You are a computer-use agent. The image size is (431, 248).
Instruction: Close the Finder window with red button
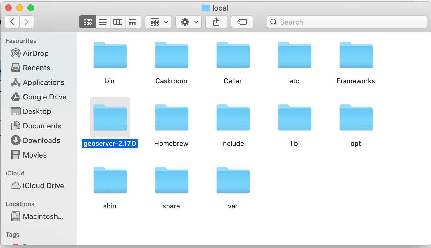coord(8,8)
